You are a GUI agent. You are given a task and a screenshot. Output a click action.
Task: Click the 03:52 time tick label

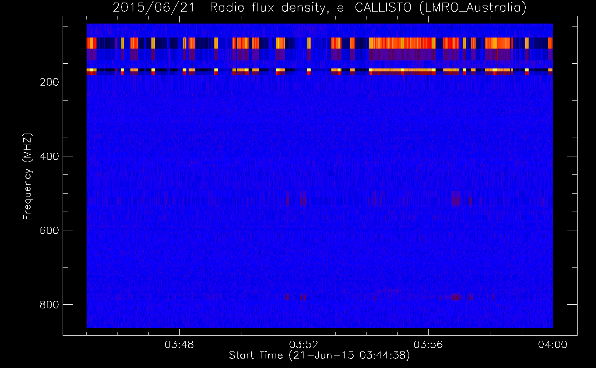pyautogui.click(x=304, y=345)
